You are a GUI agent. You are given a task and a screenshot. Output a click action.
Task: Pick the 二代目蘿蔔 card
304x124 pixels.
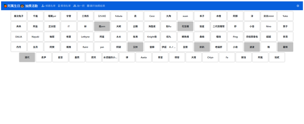point(219,27)
